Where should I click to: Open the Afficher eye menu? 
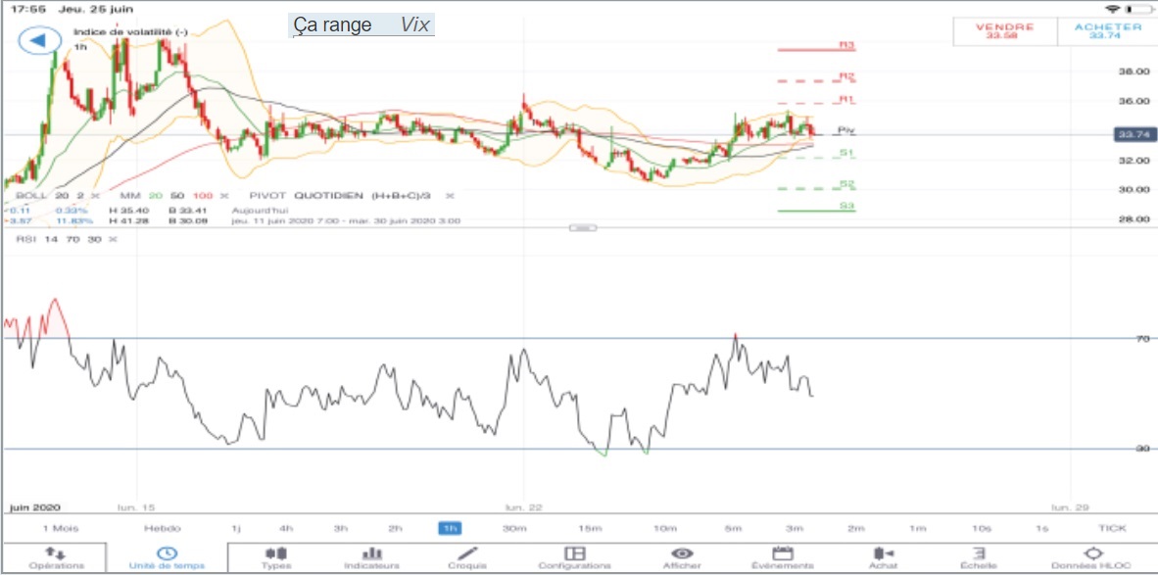coord(683,558)
